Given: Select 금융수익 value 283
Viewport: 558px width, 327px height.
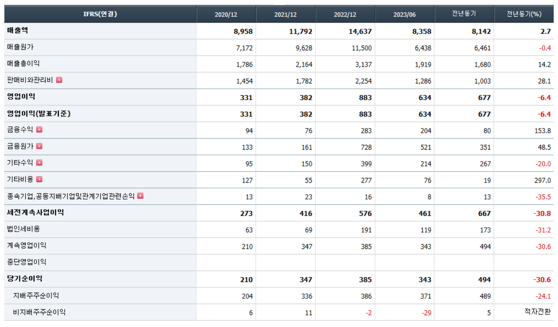Looking at the screenshot, I should click(x=366, y=131).
